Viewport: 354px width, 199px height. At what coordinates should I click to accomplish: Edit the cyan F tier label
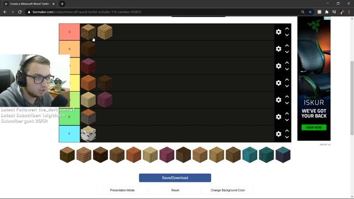pos(69,134)
